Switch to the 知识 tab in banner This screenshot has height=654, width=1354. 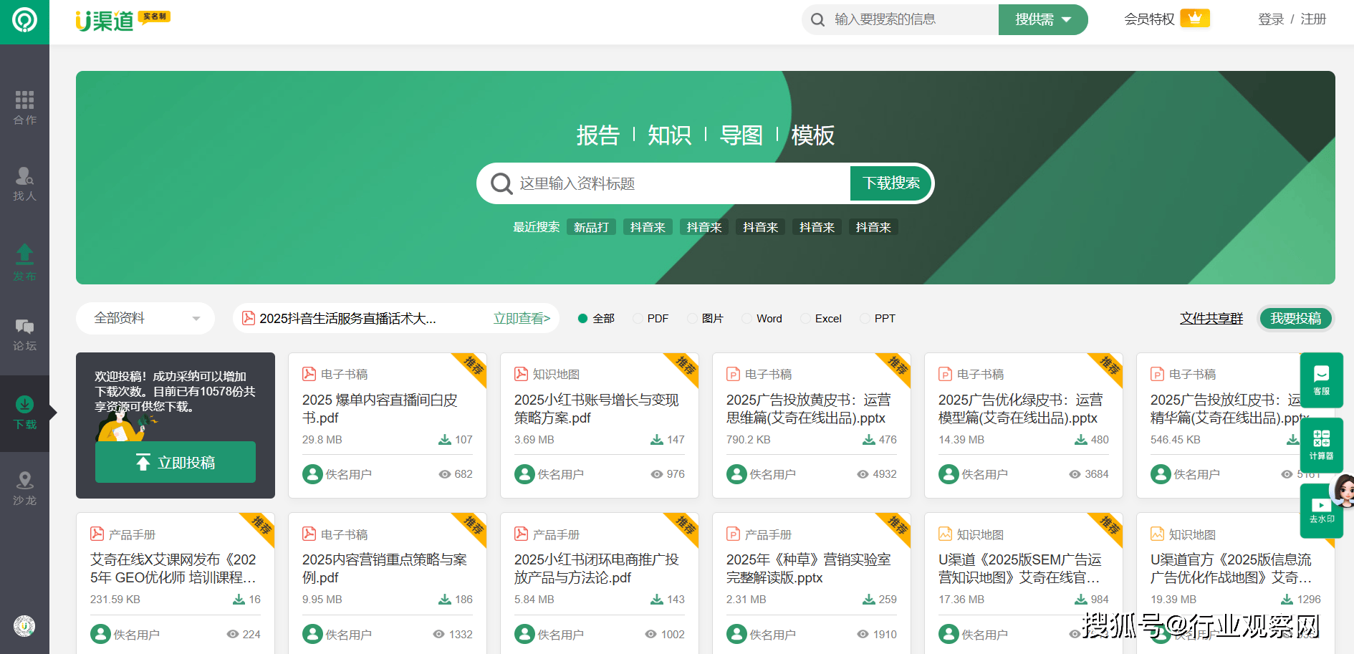[669, 135]
